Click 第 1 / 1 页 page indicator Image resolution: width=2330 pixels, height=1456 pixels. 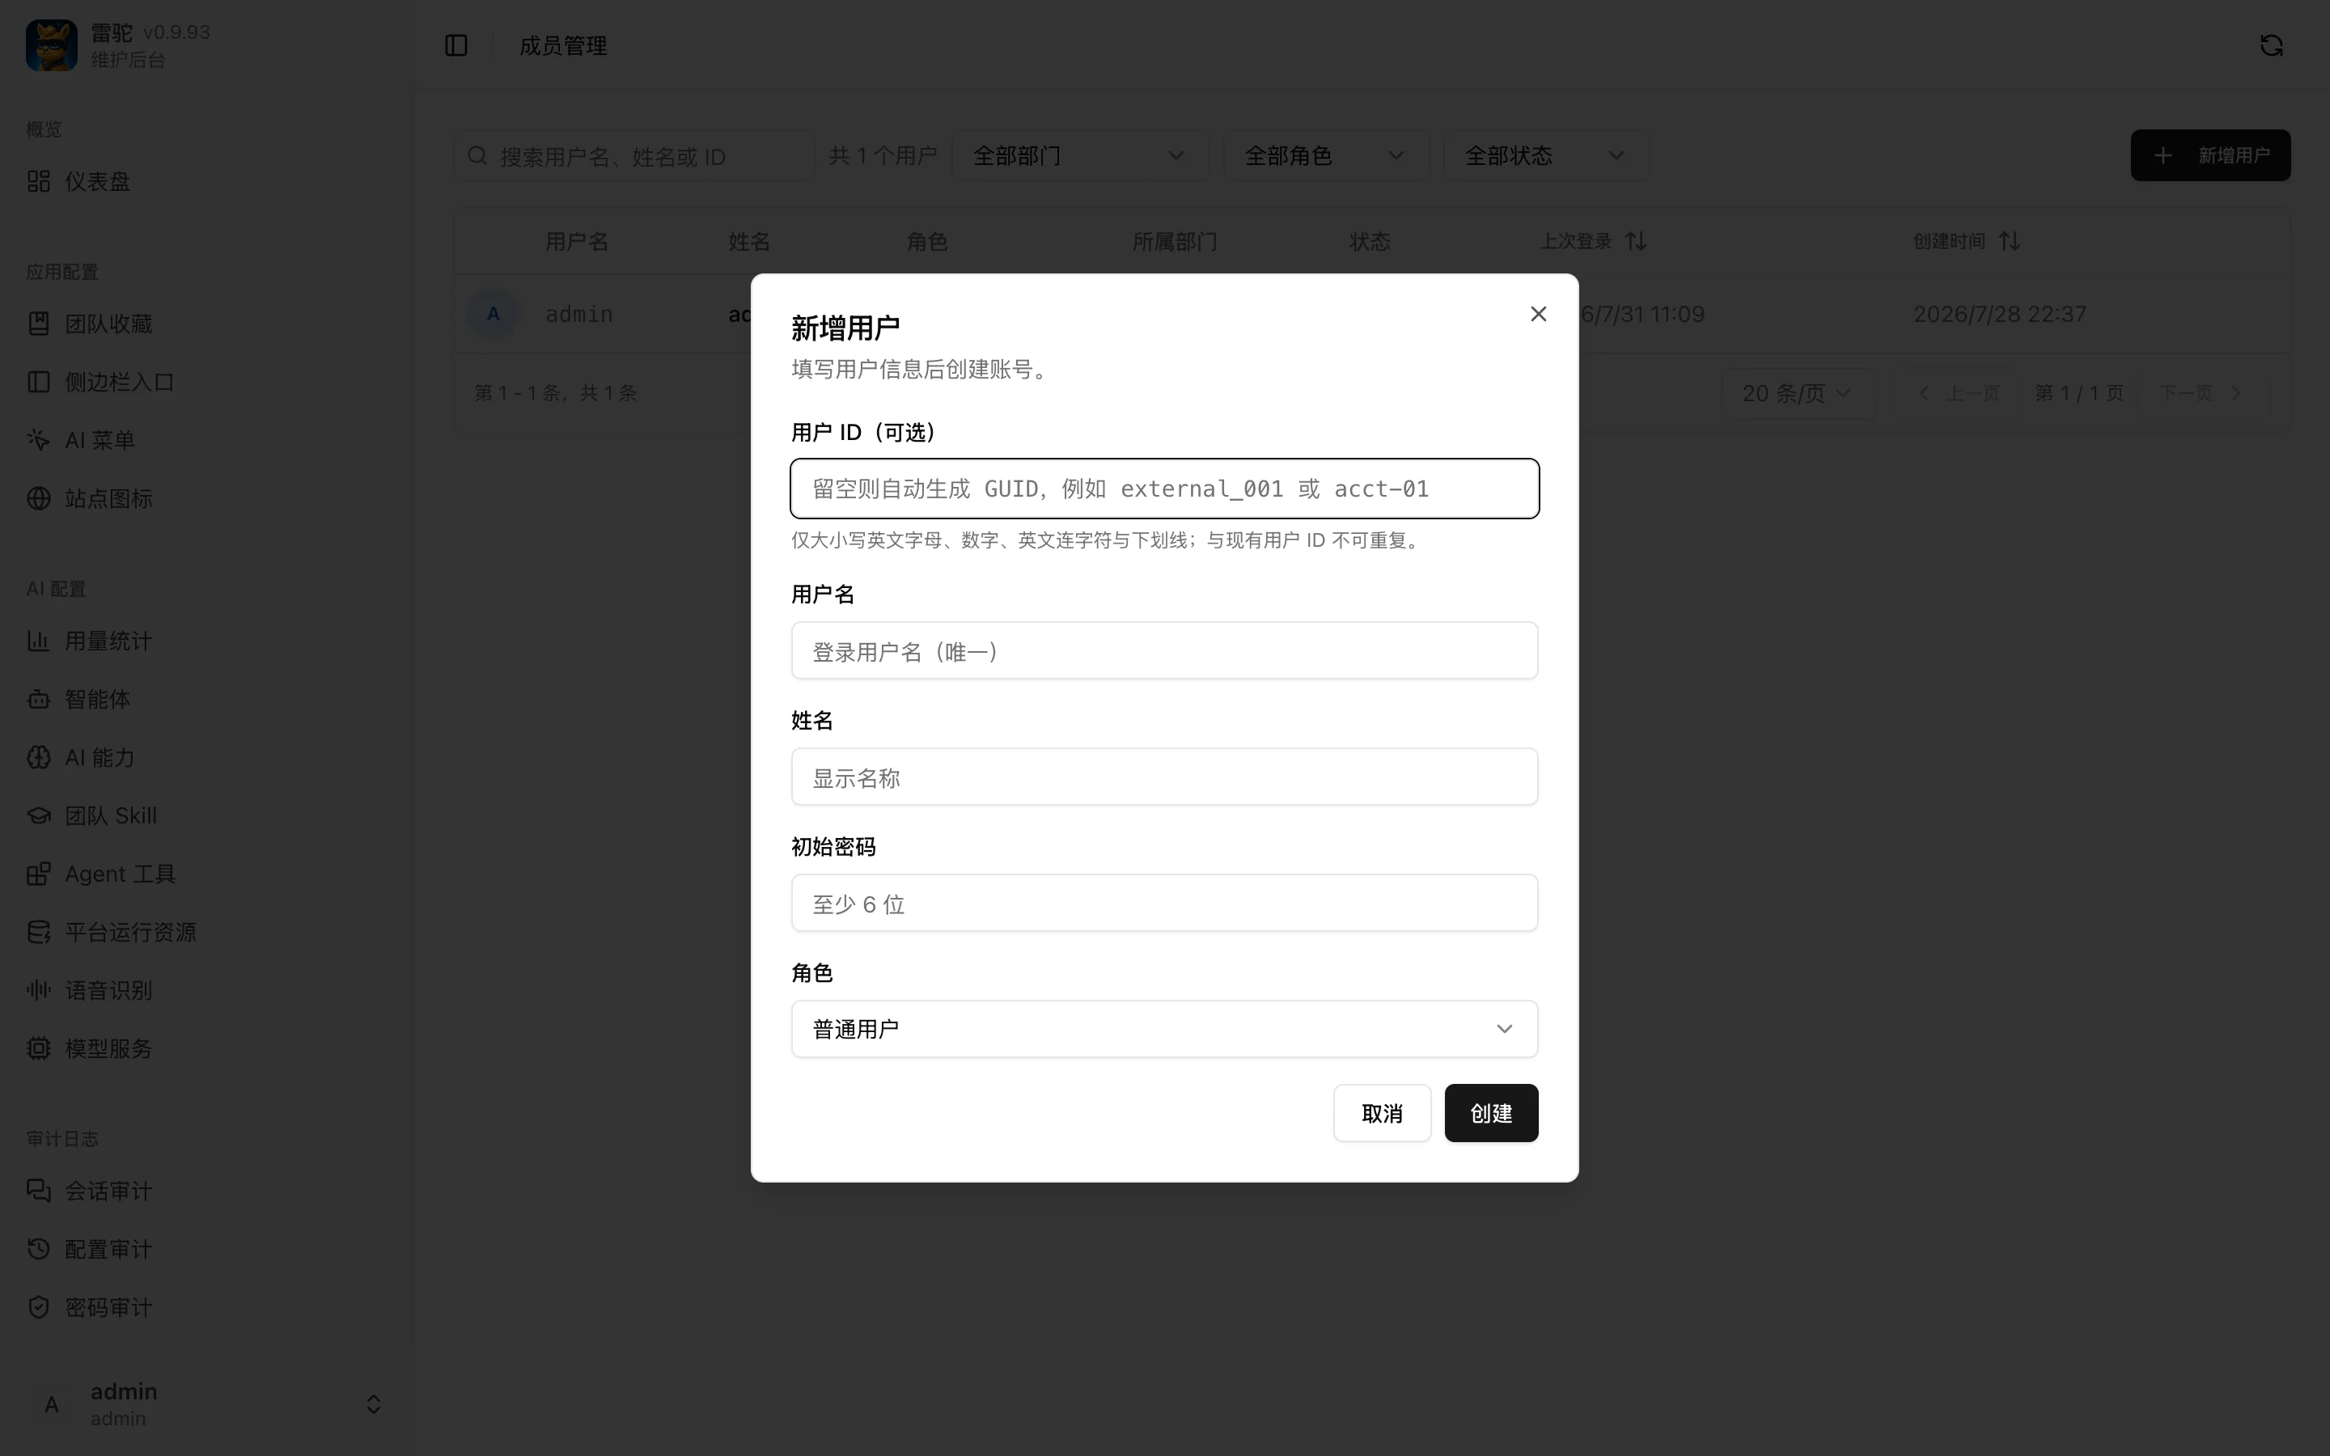(2078, 393)
